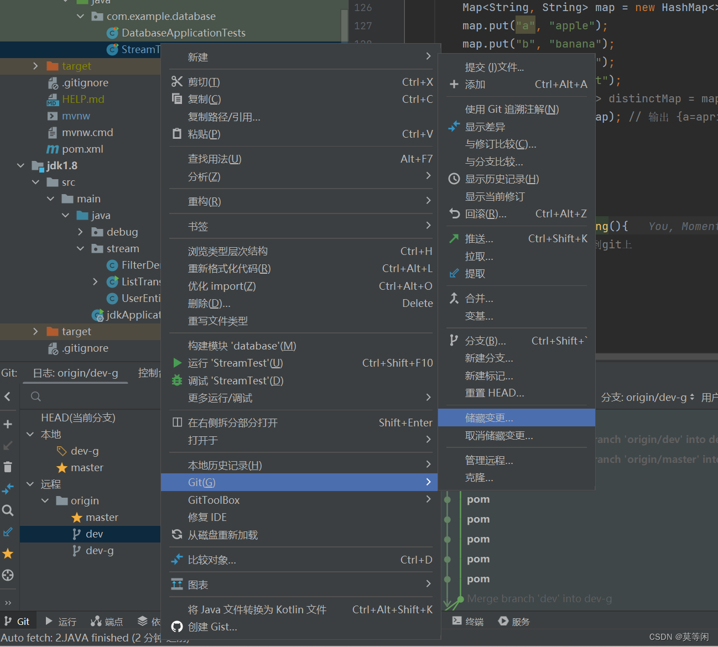Select the dev branch under origin
The image size is (718, 647).
click(x=94, y=534)
